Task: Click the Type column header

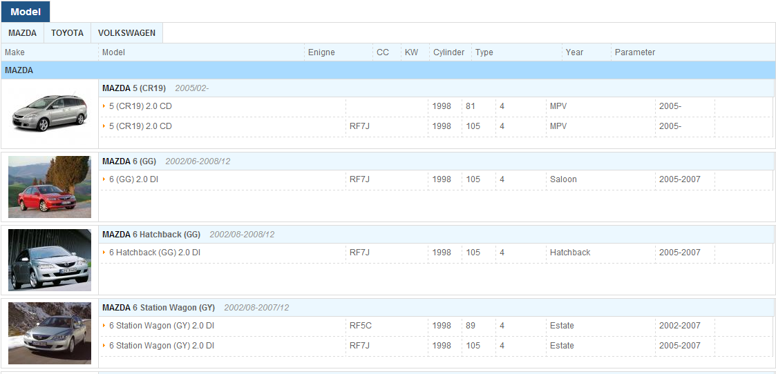Action: click(x=517, y=52)
